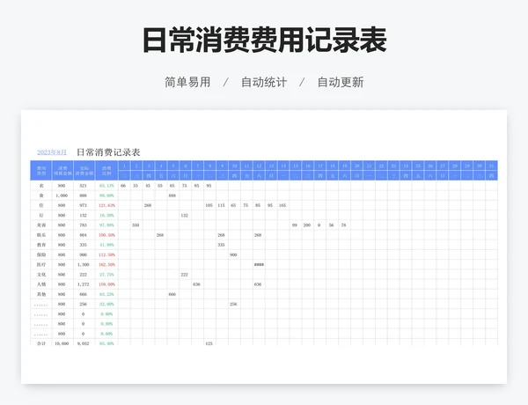The image size is (528, 405).
Task: Click the 105 cell in 住 row
Action: (x=209, y=205)
